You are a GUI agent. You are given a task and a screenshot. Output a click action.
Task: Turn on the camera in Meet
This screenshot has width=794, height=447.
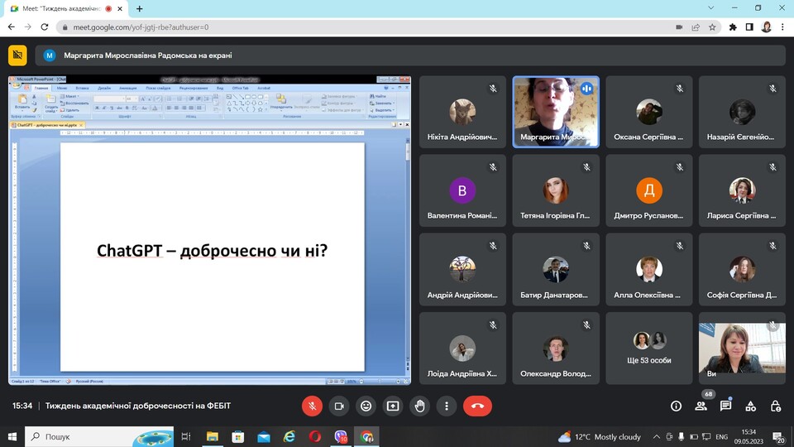tap(338, 406)
